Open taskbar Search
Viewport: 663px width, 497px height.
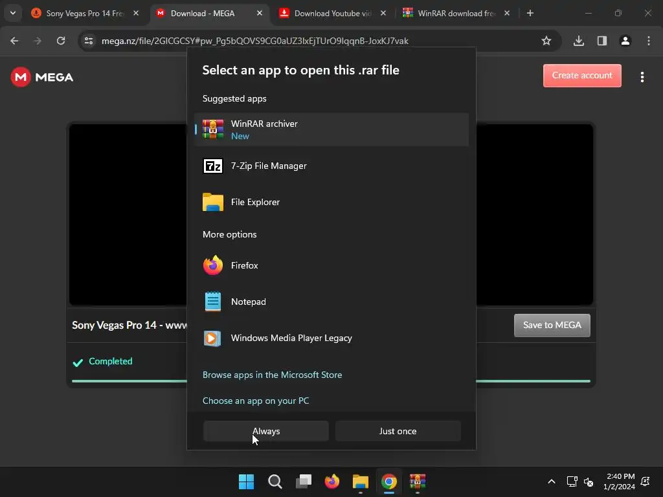tap(275, 481)
